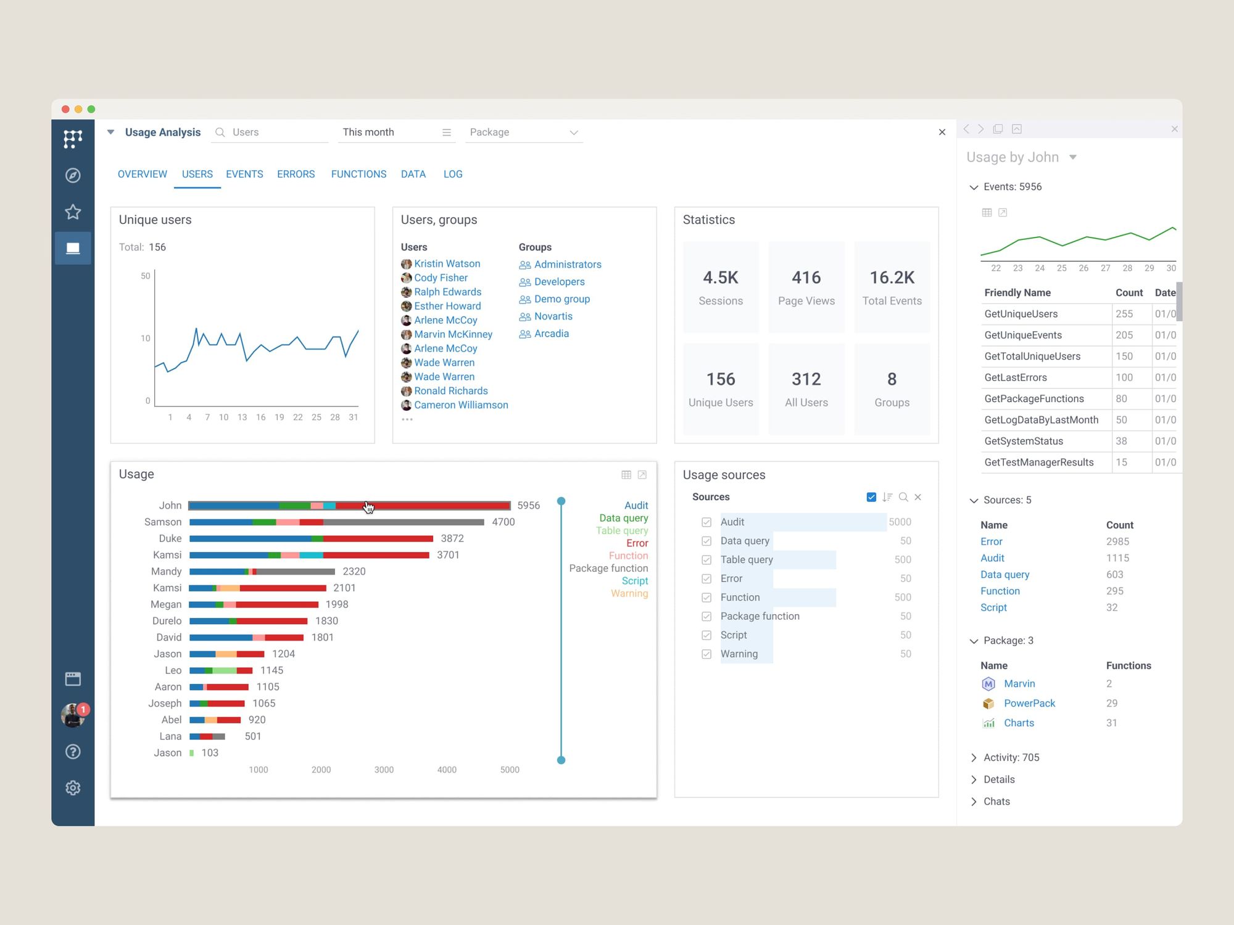Click the sort icon in Usage sources
The width and height of the screenshot is (1234, 925).
[x=887, y=497]
